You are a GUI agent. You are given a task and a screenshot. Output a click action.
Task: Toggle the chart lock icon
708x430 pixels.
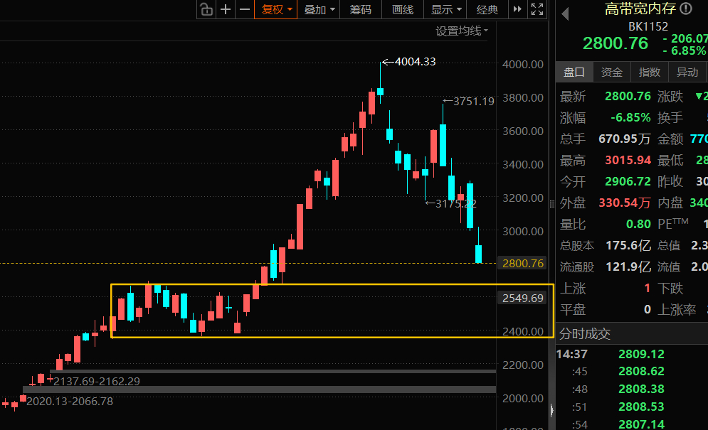(x=206, y=9)
